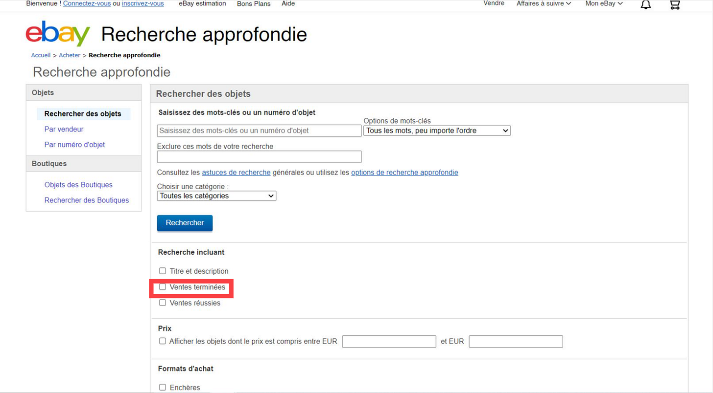This screenshot has height=393, width=713.
Task: Open Aide in top bar
Action: click(x=288, y=3)
